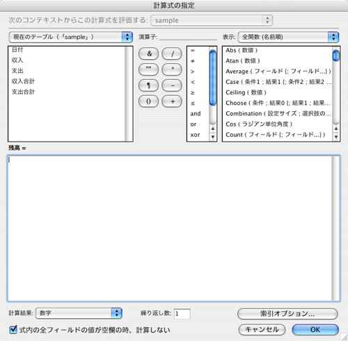Insert the minus operator
This screenshot has height=341, width=348.
pyautogui.click(x=172, y=85)
